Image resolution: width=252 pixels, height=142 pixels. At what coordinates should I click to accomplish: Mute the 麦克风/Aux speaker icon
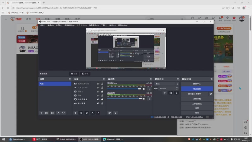[144, 89]
